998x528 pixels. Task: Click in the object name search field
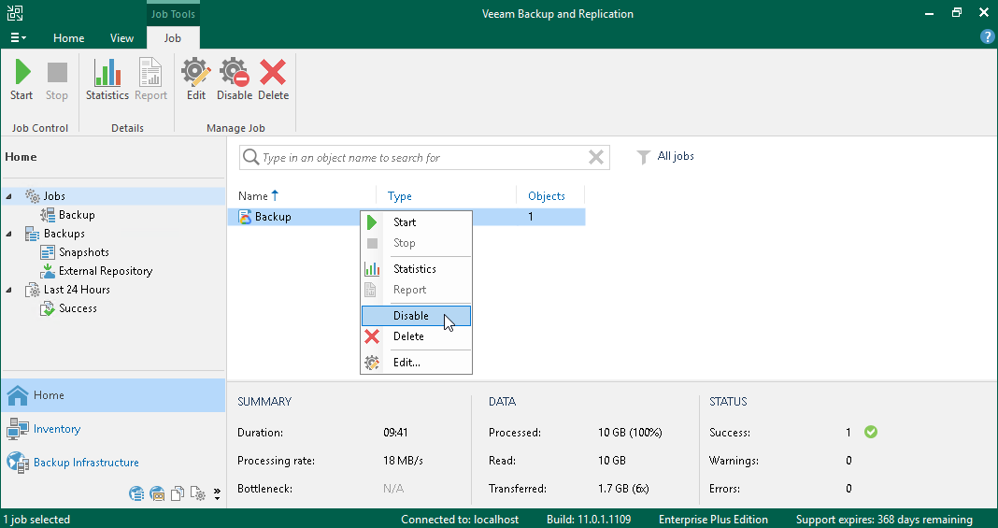(x=422, y=157)
